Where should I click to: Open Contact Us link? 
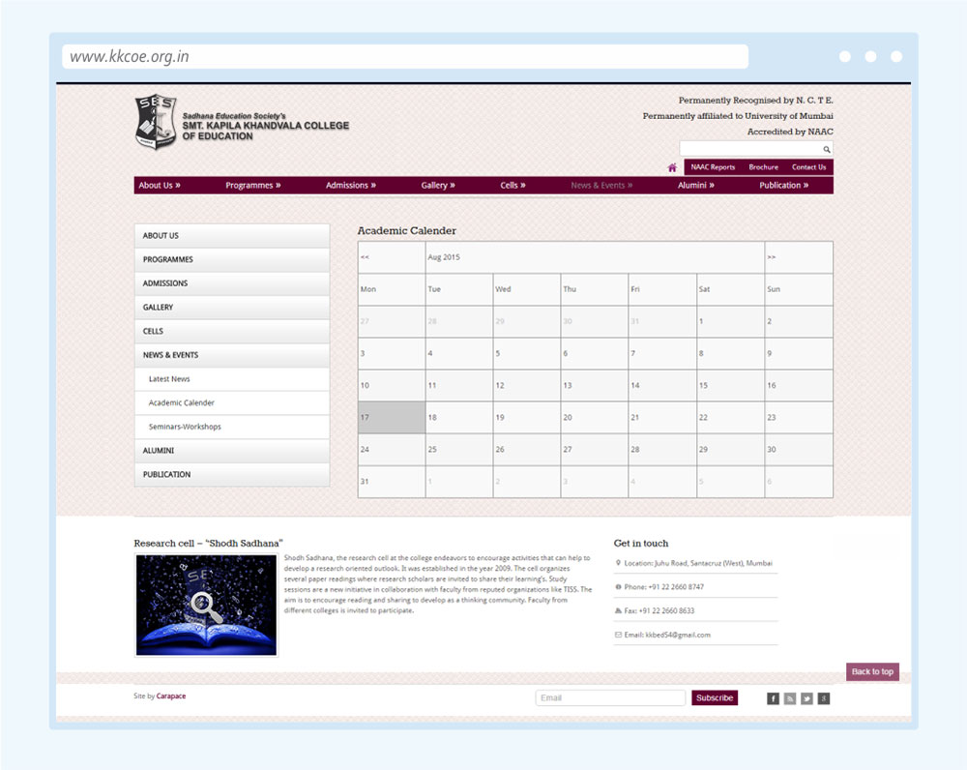coord(809,167)
